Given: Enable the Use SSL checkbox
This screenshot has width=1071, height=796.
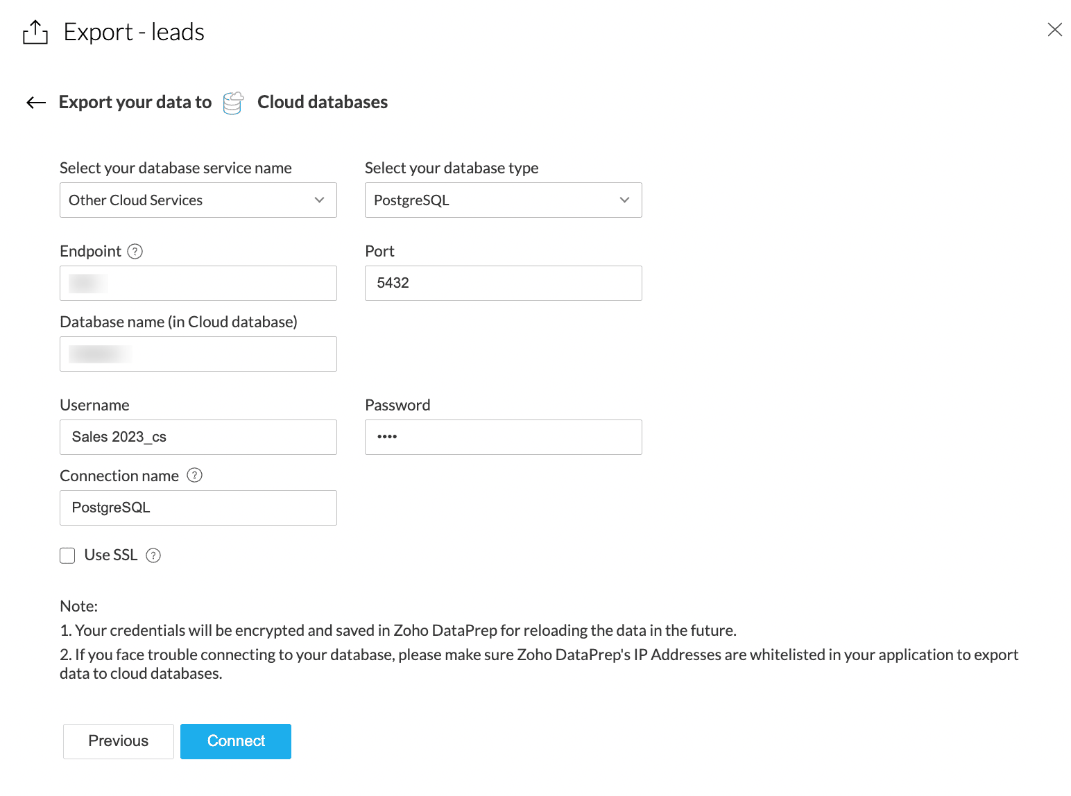Looking at the screenshot, I should (67, 555).
